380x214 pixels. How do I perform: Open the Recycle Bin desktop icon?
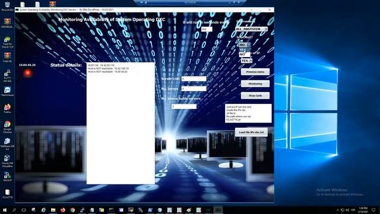point(7,6)
